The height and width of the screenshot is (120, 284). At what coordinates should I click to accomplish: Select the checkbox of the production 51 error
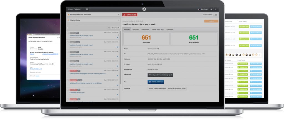pos(68,99)
